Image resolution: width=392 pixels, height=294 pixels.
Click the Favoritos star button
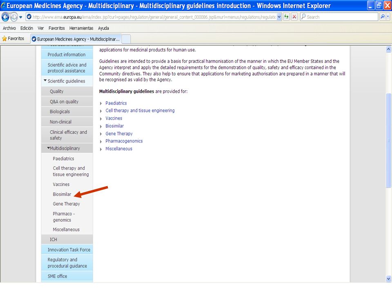13,38
